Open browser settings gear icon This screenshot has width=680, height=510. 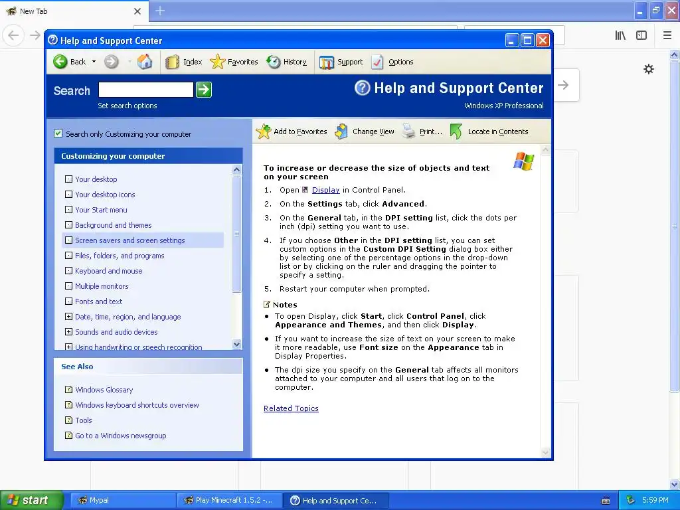coord(649,69)
